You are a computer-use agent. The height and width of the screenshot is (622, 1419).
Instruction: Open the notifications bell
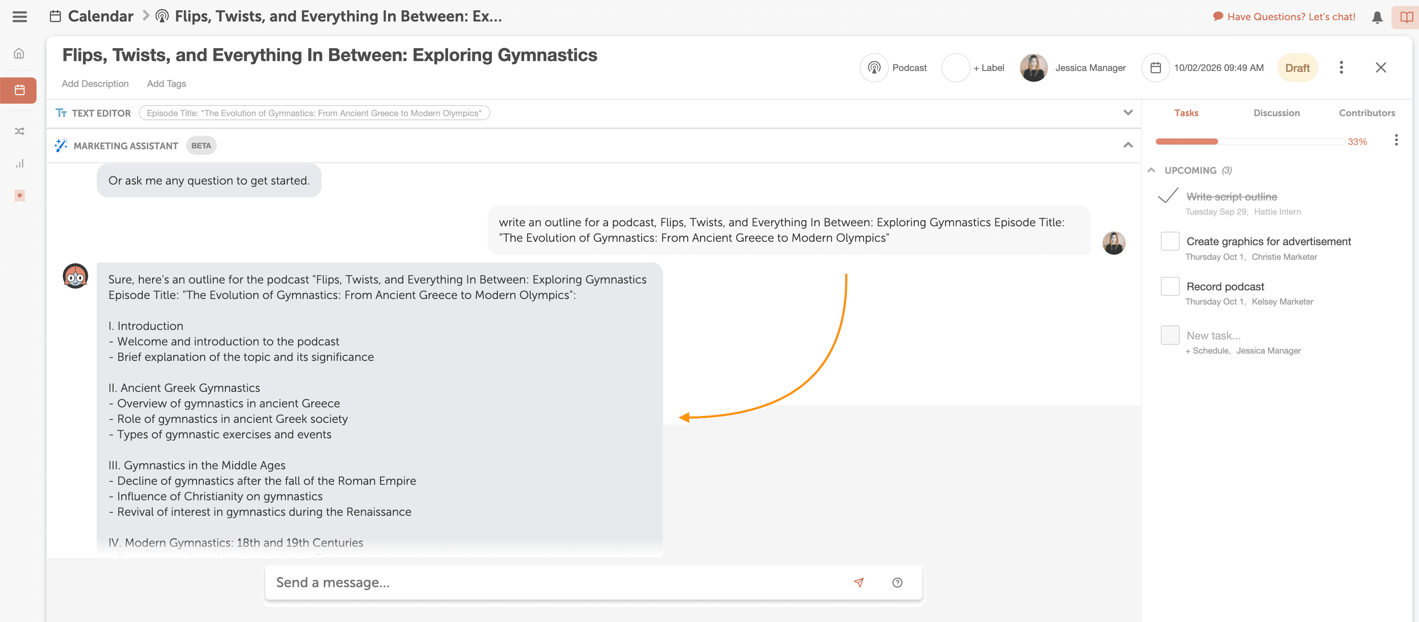[1376, 17]
